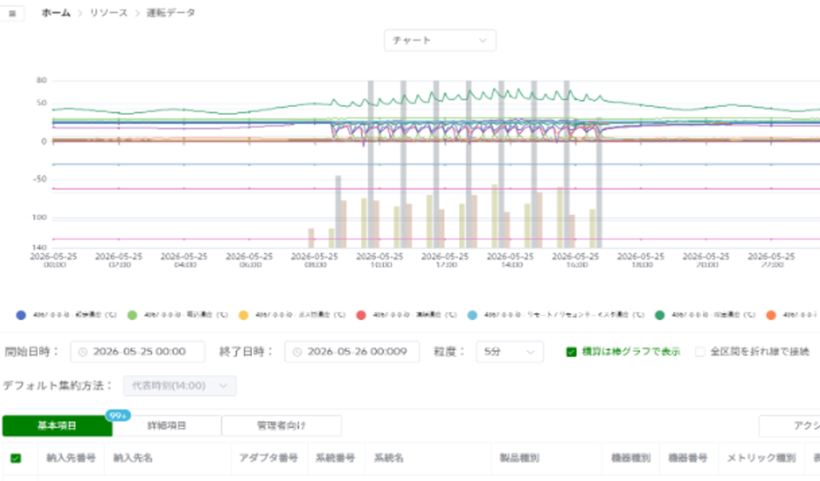
Task: Open the 代表時刻(14:00) aggregation dropdown
Action: coord(180,386)
